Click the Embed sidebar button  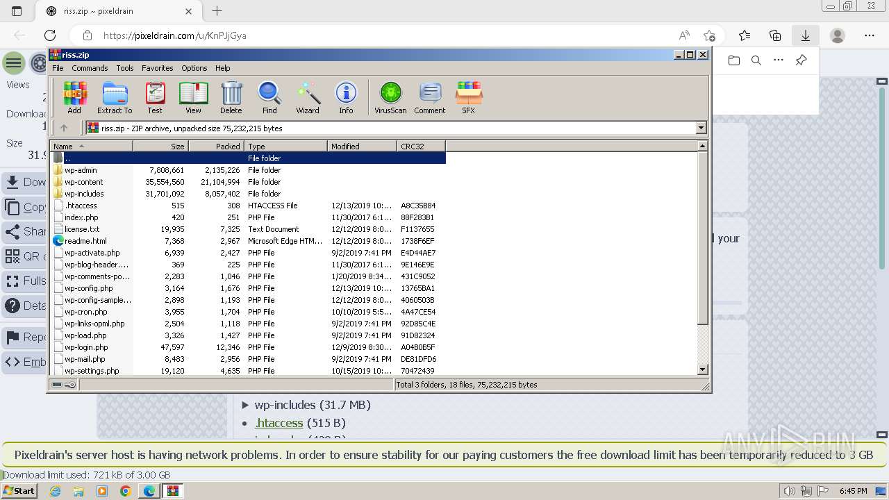tap(24, 362)
